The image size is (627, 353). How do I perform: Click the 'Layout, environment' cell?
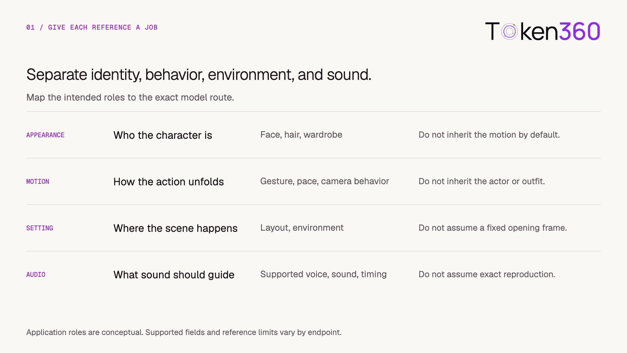[x=302, y=228]
